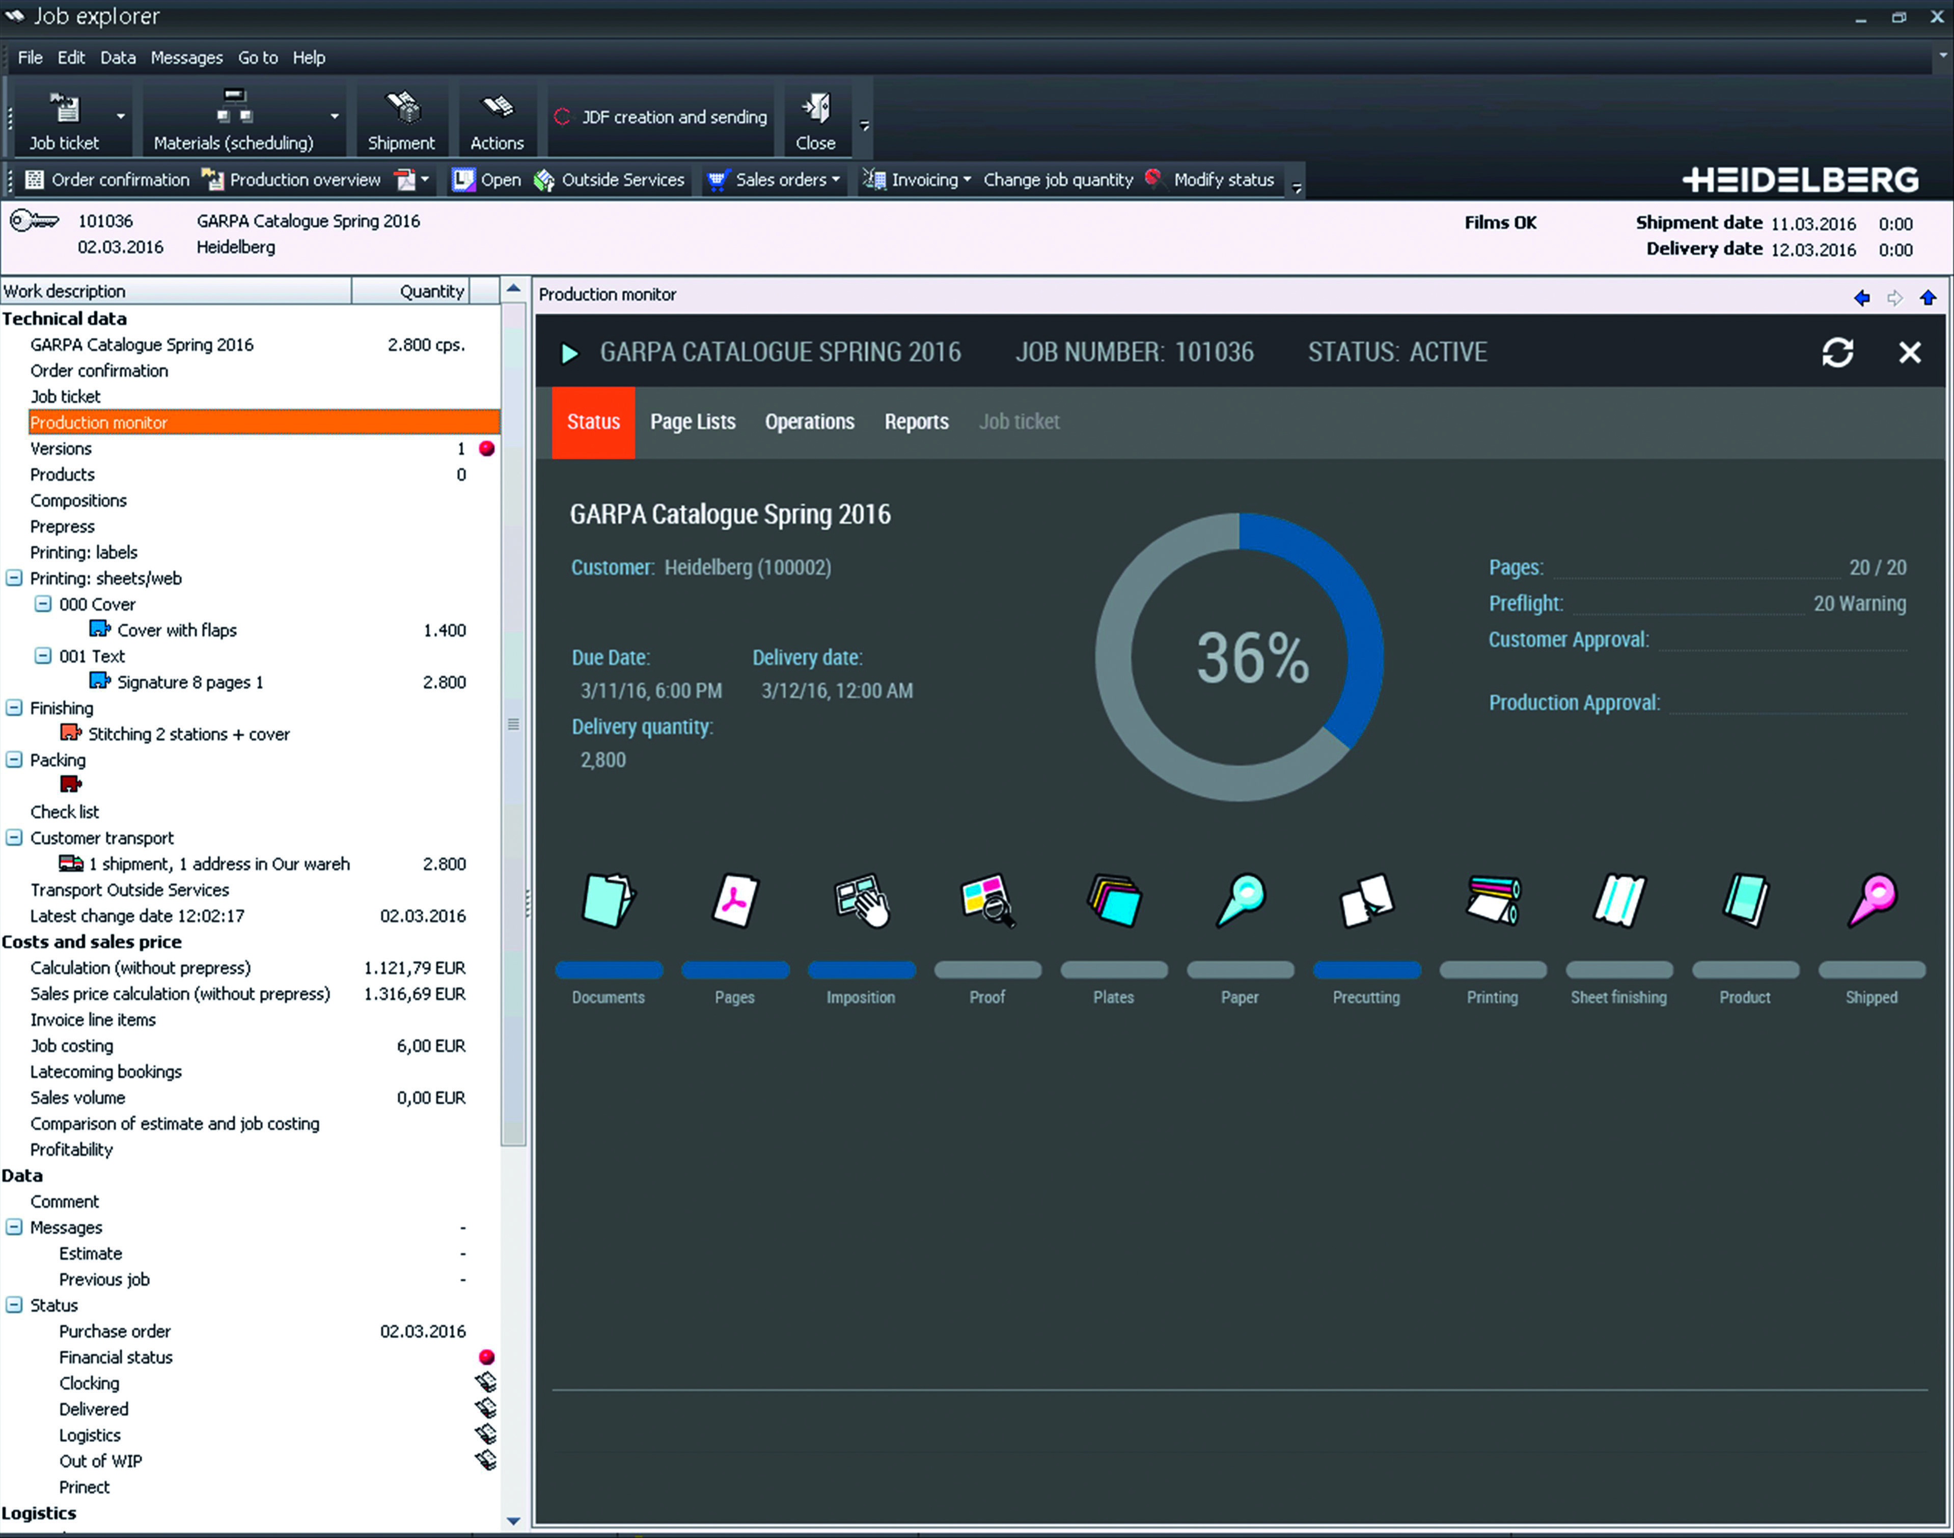
Task: Switch to the Reports tab
Action: 916,423
